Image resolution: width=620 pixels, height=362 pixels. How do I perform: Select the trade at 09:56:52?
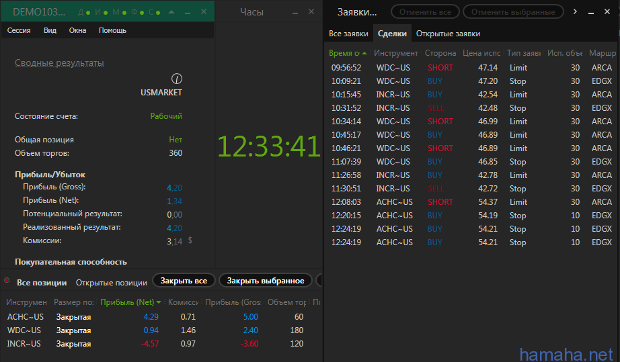pyautogui.click(x=471, y=68)
